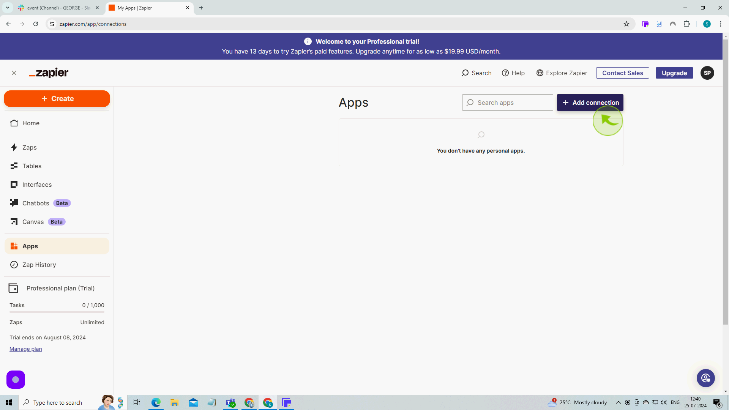Open Tables in the sidebar
729x410 pixels.
click(57, 166)
